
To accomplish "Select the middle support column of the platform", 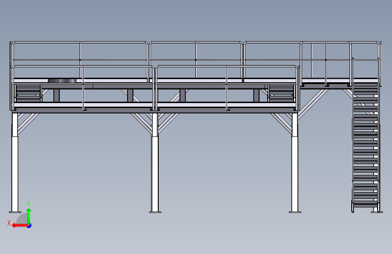I will (x=155, y=163).
